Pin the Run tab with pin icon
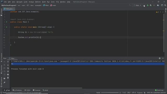Image resolution: width=167 pixels, height=94 pixels. tap(4, 83)
